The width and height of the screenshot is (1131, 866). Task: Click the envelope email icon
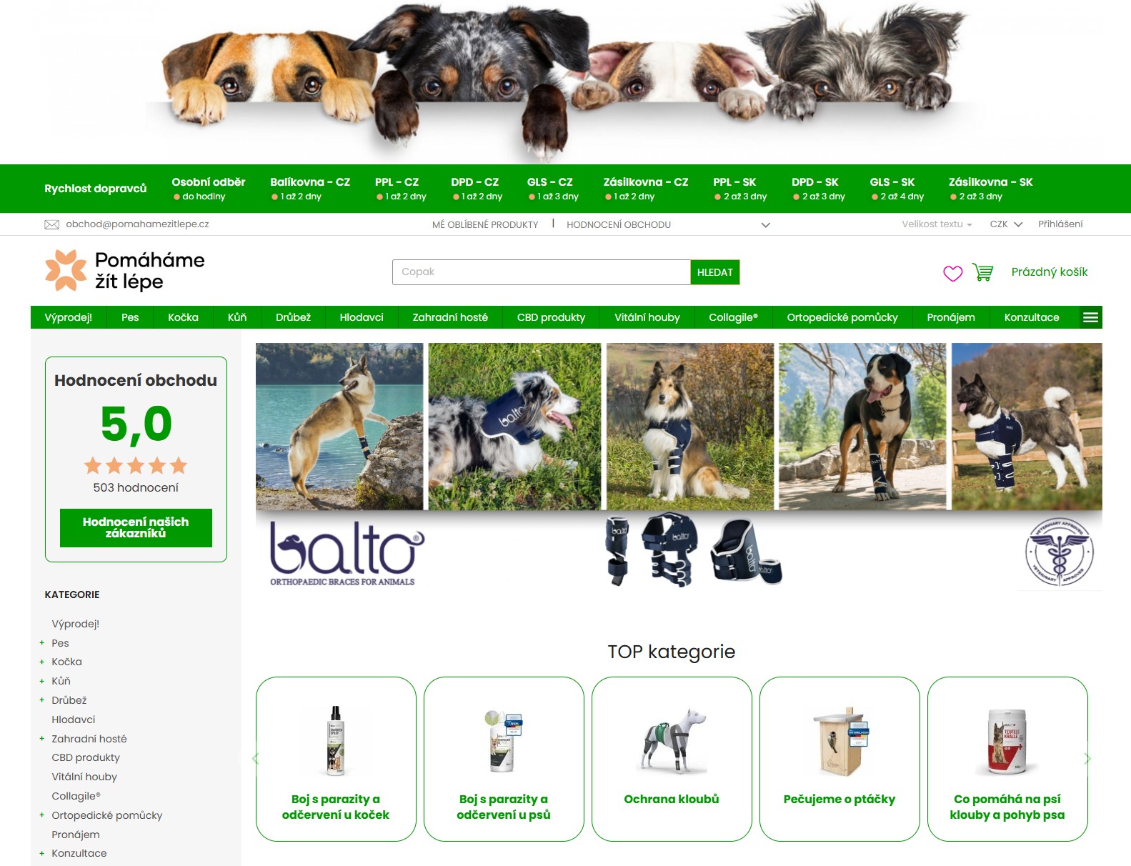[51, 224]
